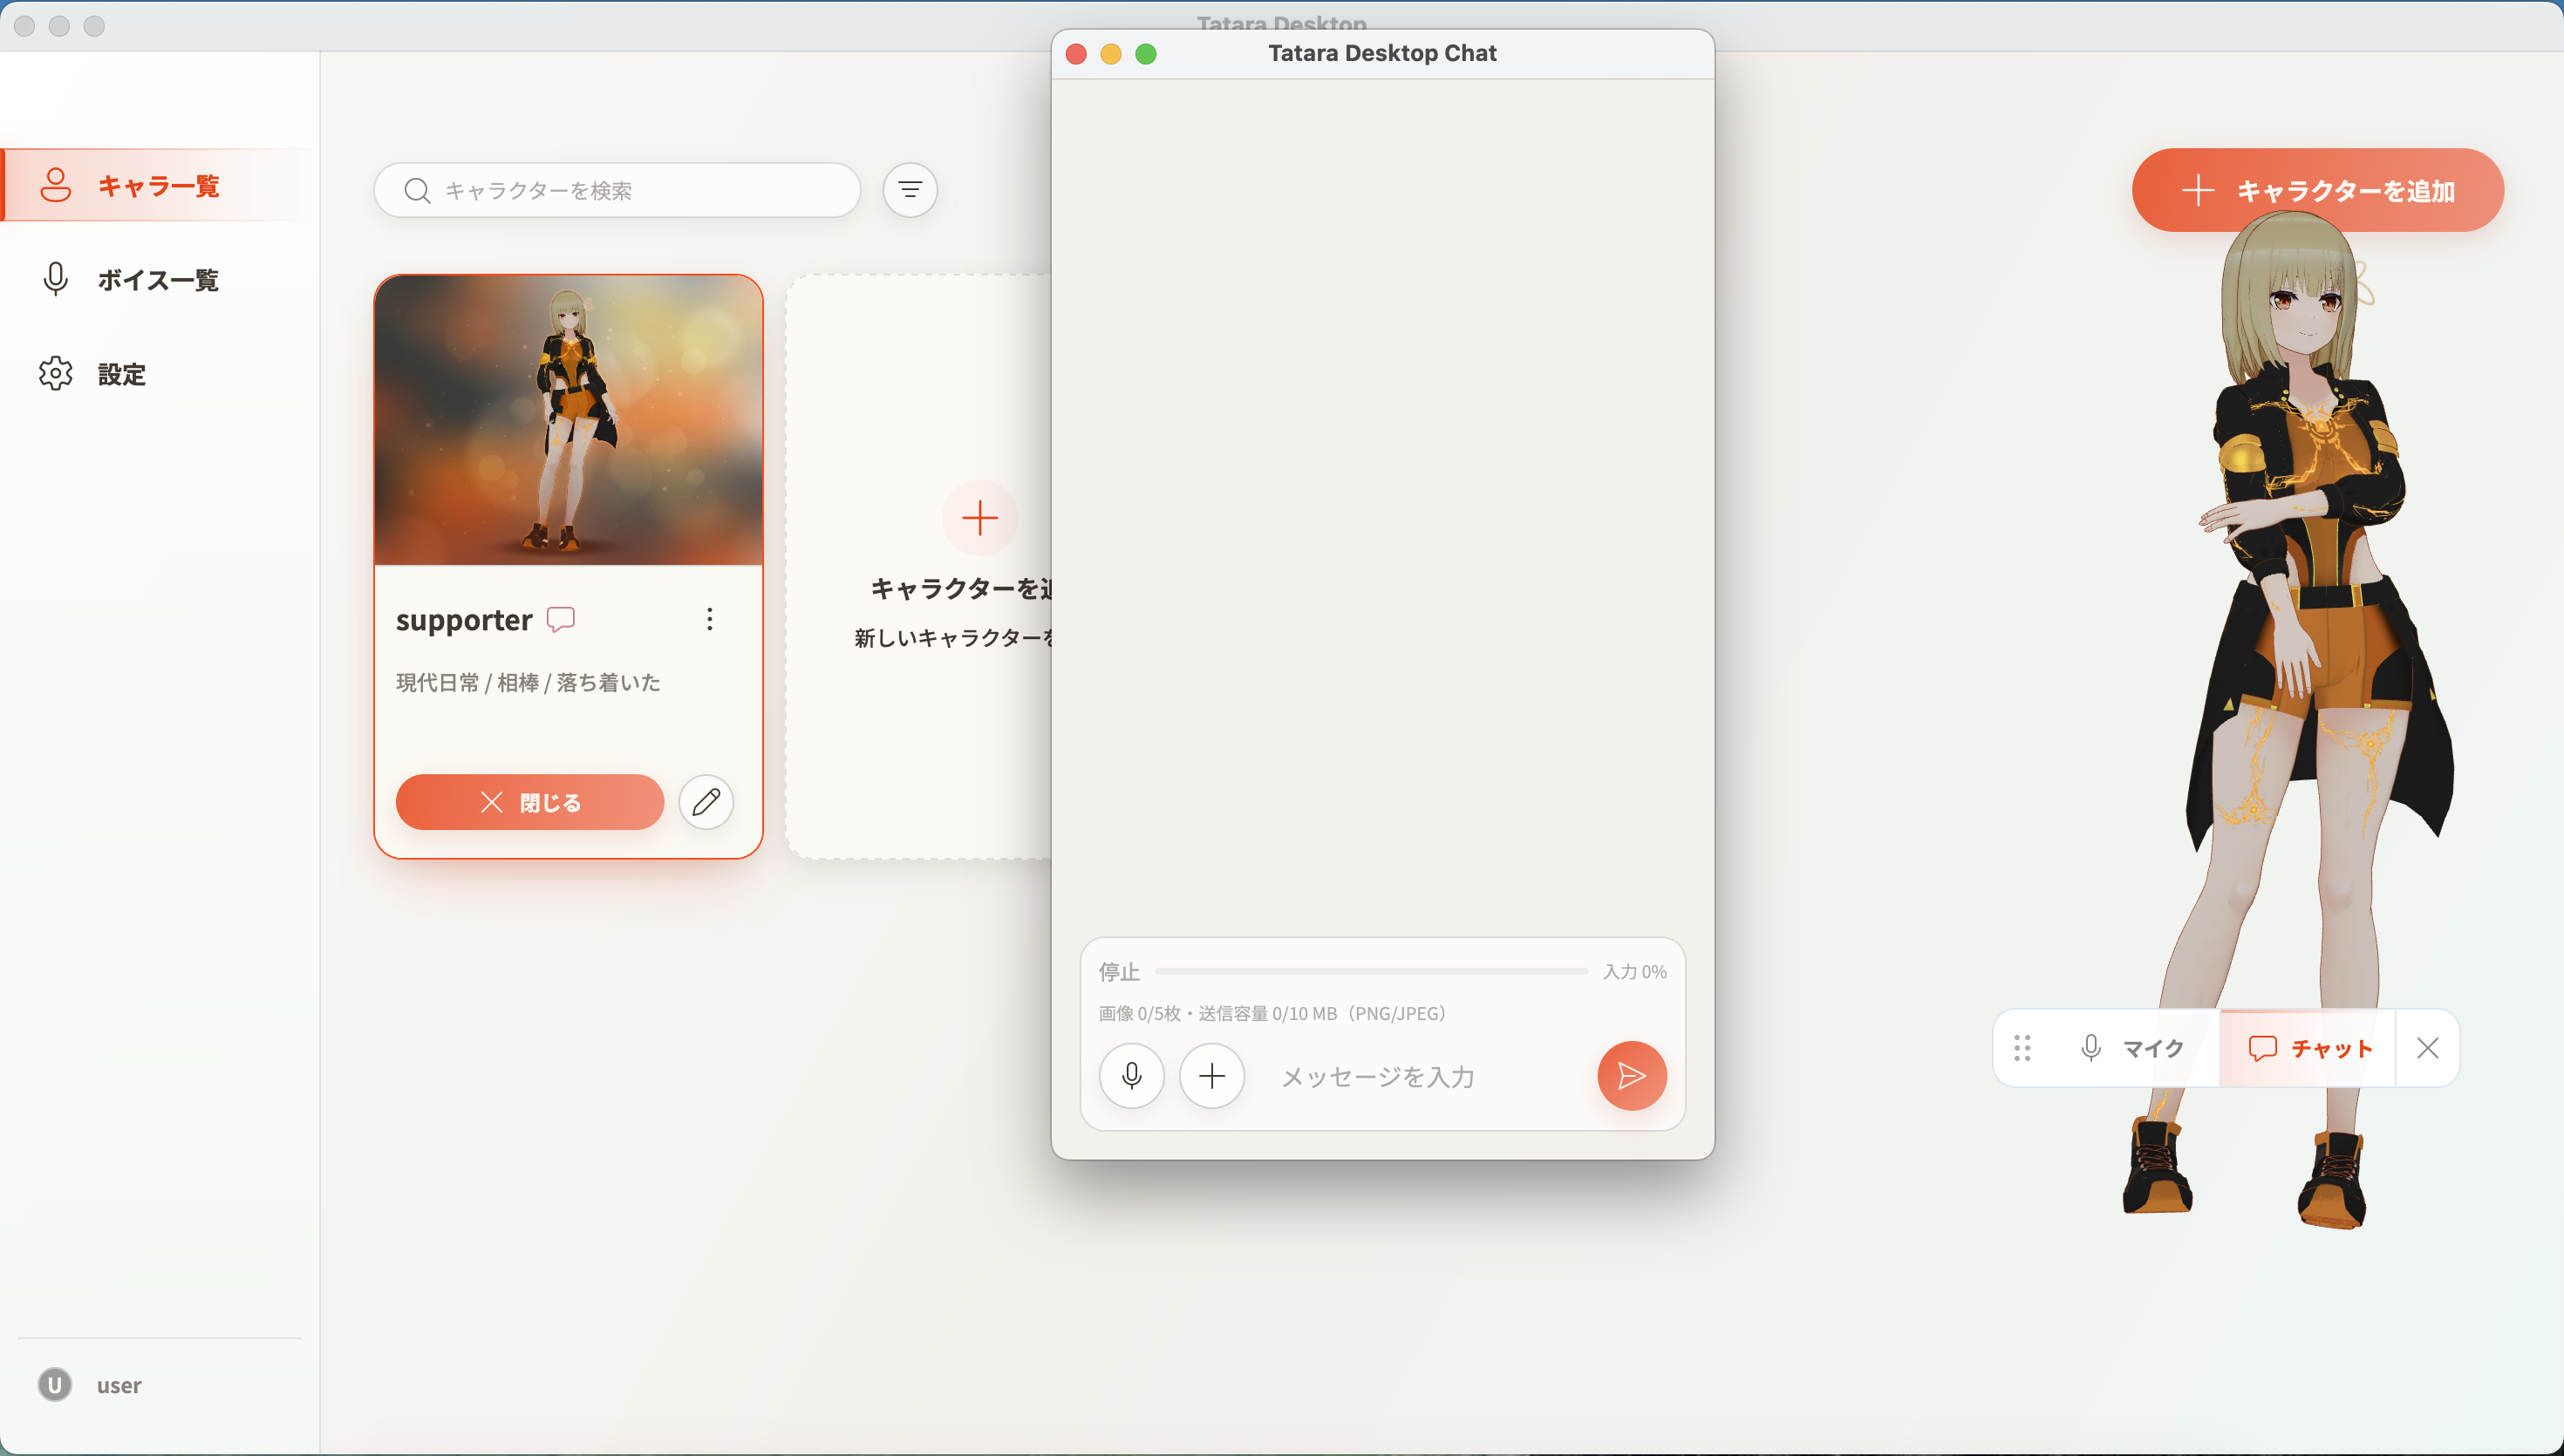This screenshot has height=1456, width=2564.
Task: Click the input level progress bar
Action: 1371,971
